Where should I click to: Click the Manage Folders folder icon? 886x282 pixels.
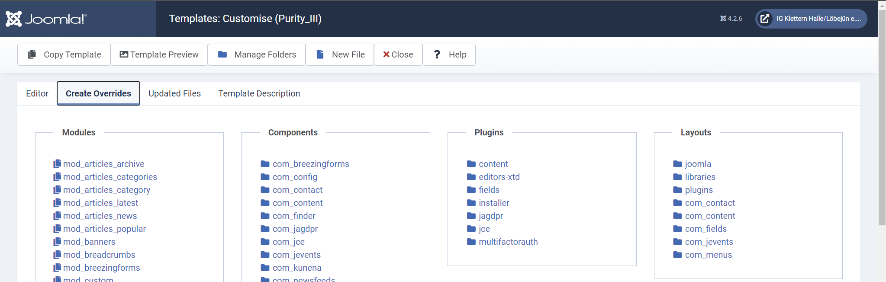pos(222,54)
